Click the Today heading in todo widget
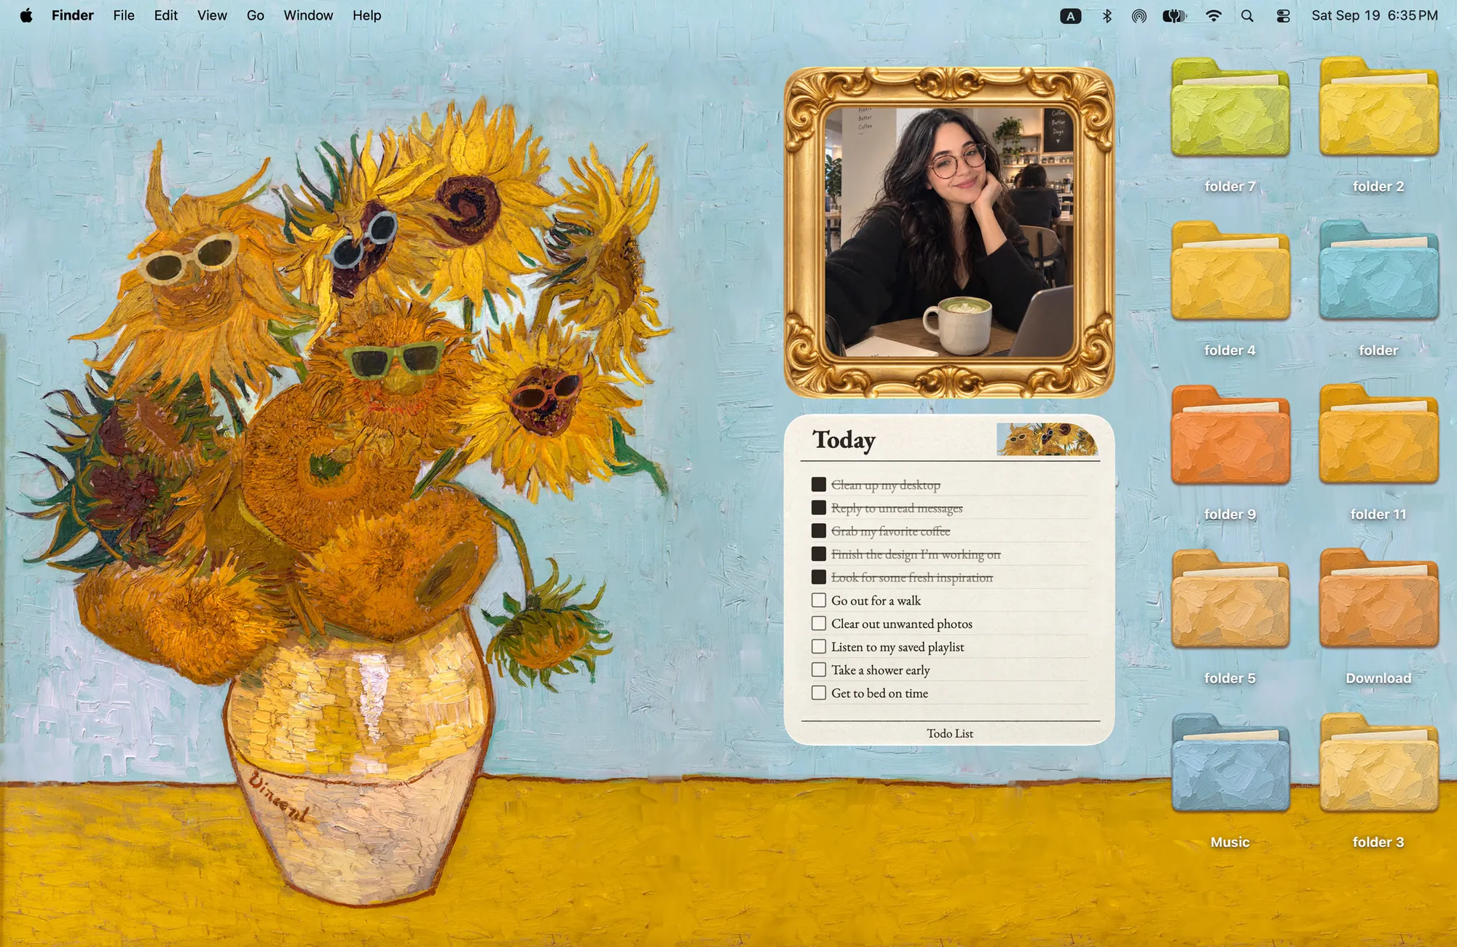Viewport: 1457px width, 947px height. pos(844,440)
